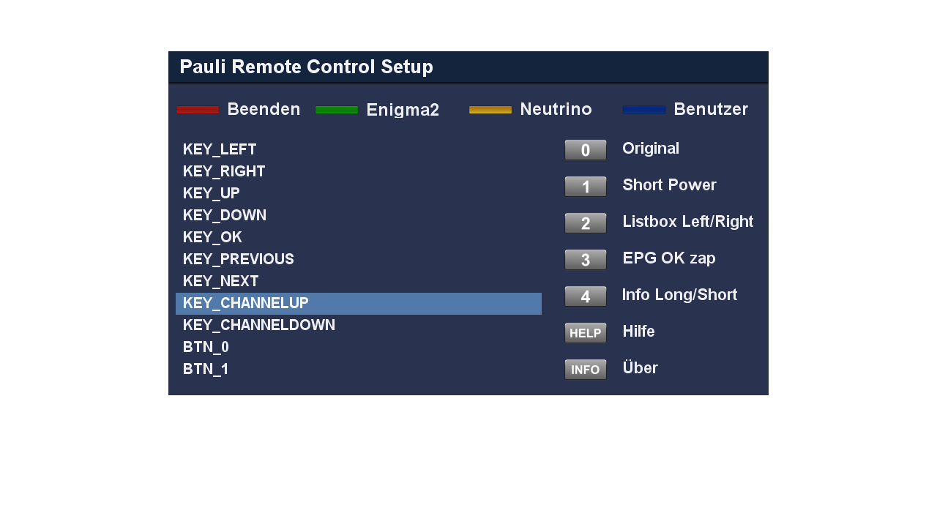Image resolution: width=937 pixels, height=527 pixels.
Task: Click the Hilfe label
Action: pos(638,332)
